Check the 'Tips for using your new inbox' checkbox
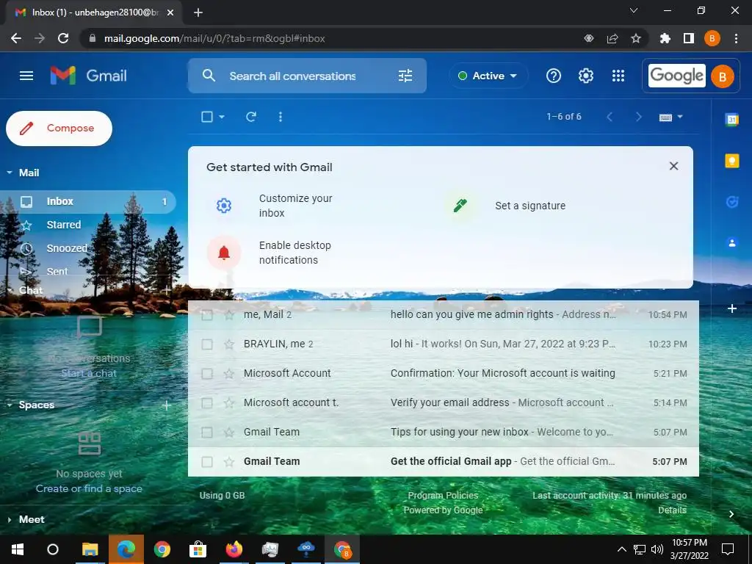This screenshot has width=752, height=564. (x=207, y=433)
